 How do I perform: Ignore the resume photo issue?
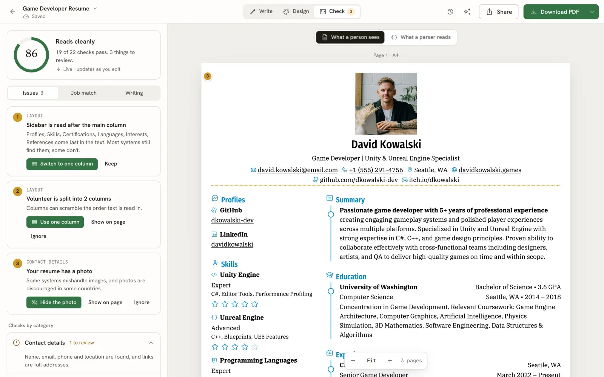(x=142, y=302)
